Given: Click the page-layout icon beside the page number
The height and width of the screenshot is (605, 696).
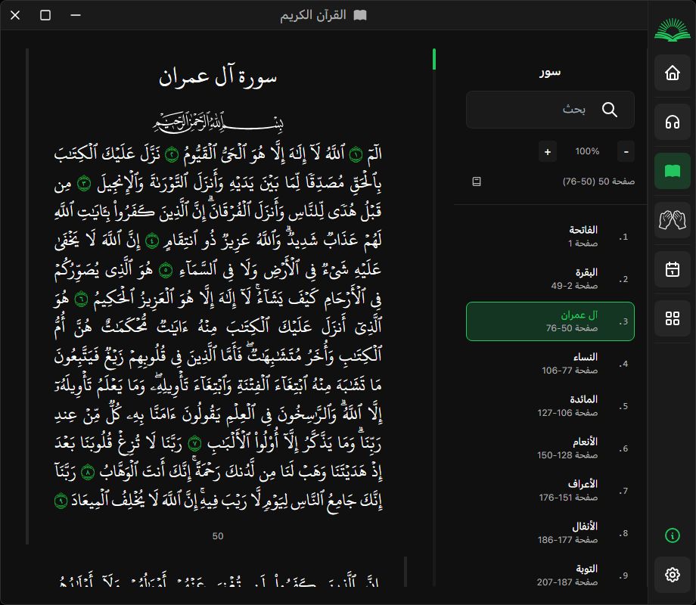Looking at the screenshot, I should point(476,181).
